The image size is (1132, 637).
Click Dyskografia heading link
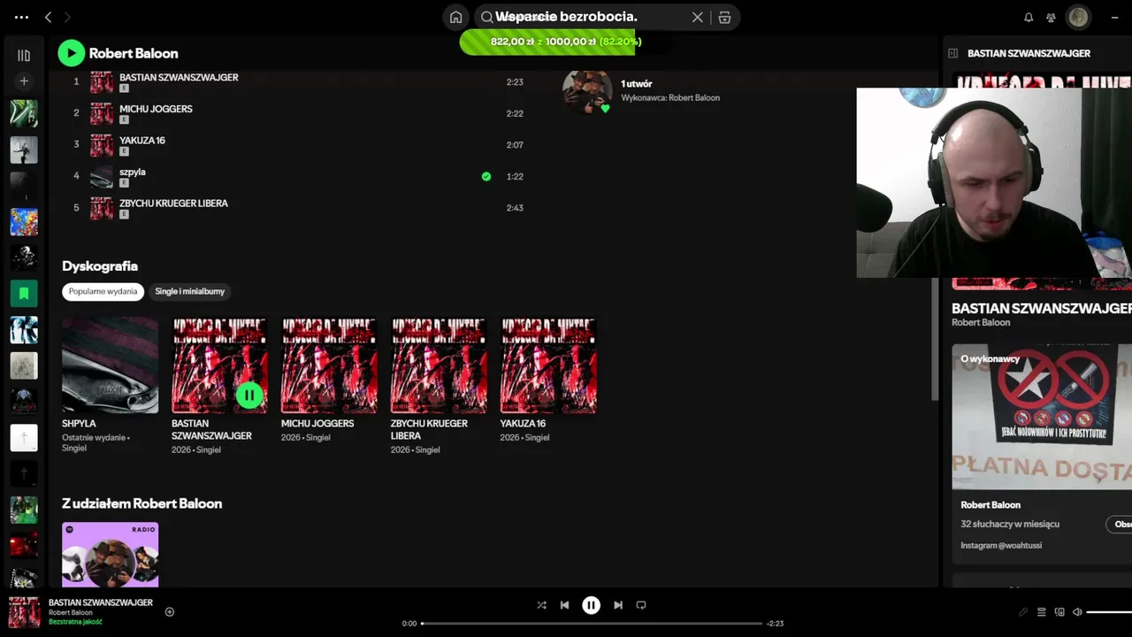[100, 265]
